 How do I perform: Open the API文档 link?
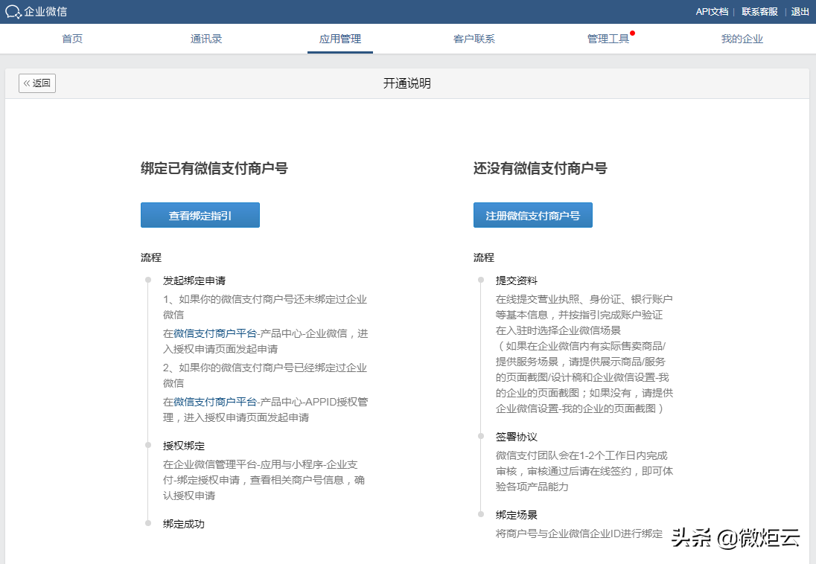click(711, 12)
